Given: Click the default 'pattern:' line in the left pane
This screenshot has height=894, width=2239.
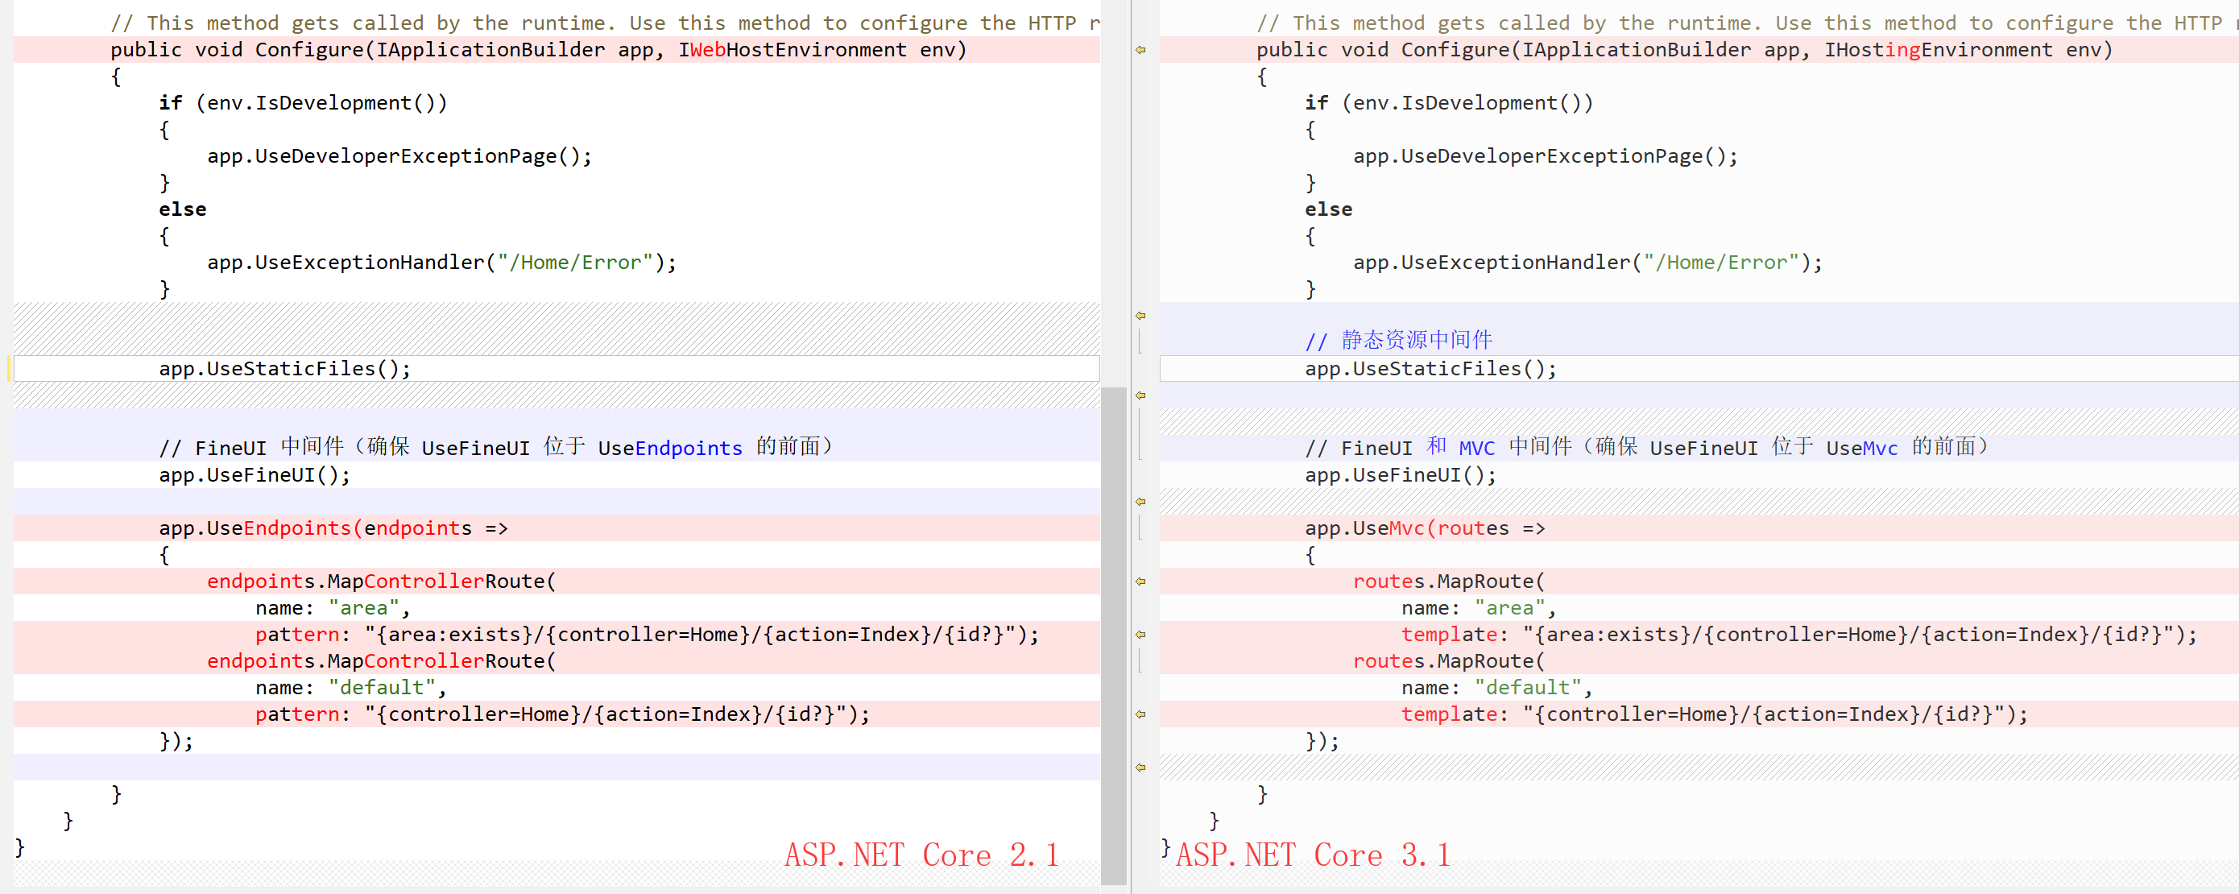Looking at the screenshot, I should click(x=562, y=715).
